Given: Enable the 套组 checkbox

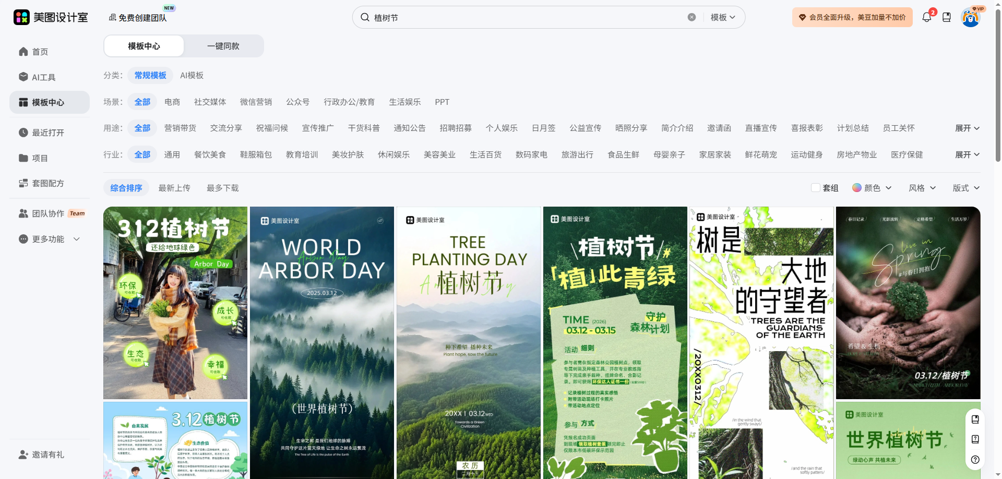Looking at the screenshot, I should [x=815, y=188].
